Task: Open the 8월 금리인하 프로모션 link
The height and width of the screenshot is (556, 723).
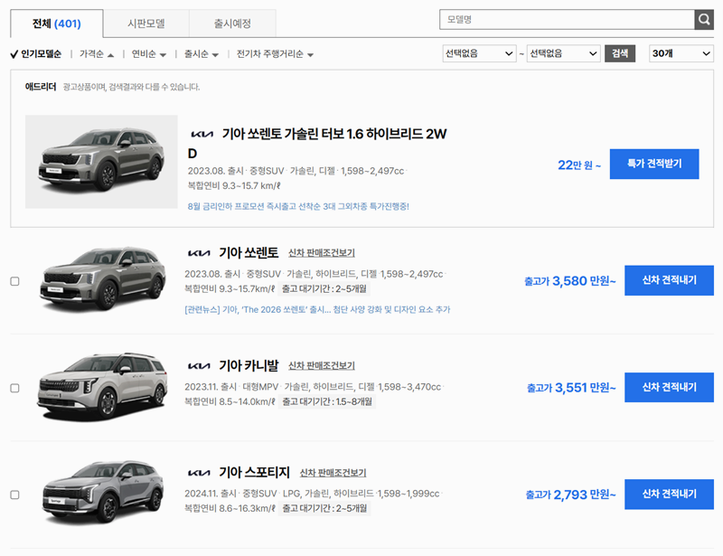Action: pos(298,206)
